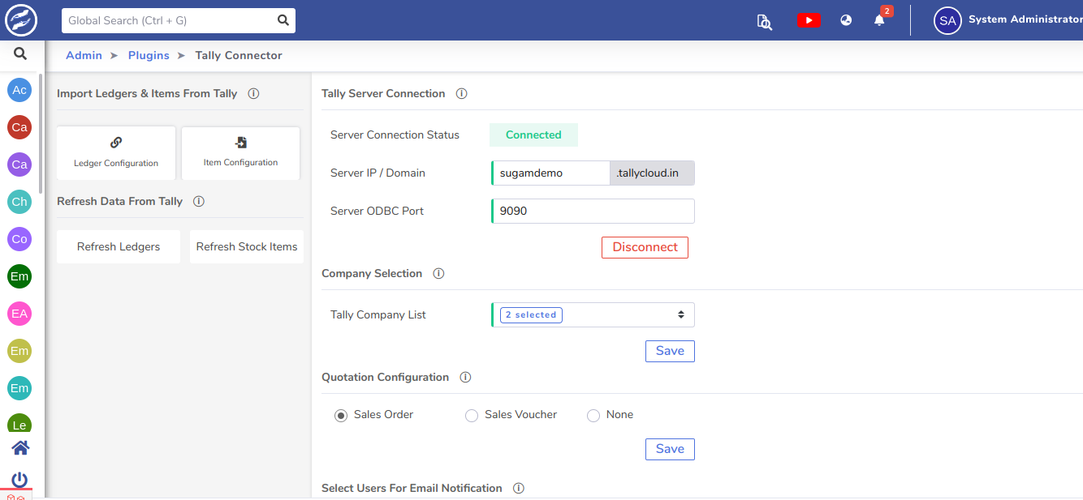Choose the None quotation option
The height and width of the screenshot is (500, 1083).
coord(593,415)
